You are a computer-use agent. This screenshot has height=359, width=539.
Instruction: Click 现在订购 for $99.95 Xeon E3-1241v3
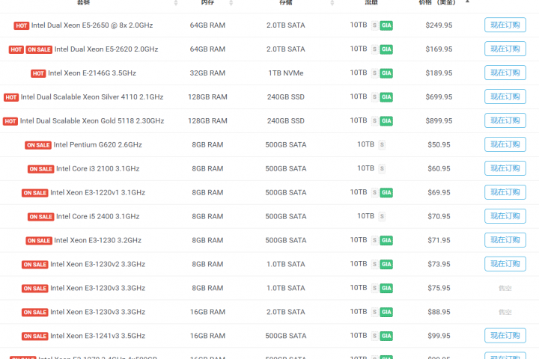click(x=505, y=336)
